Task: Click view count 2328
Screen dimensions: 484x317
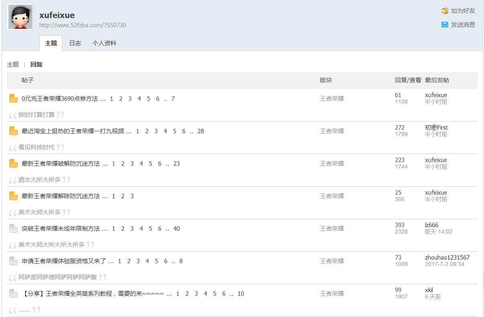Action: coord(401,232)
